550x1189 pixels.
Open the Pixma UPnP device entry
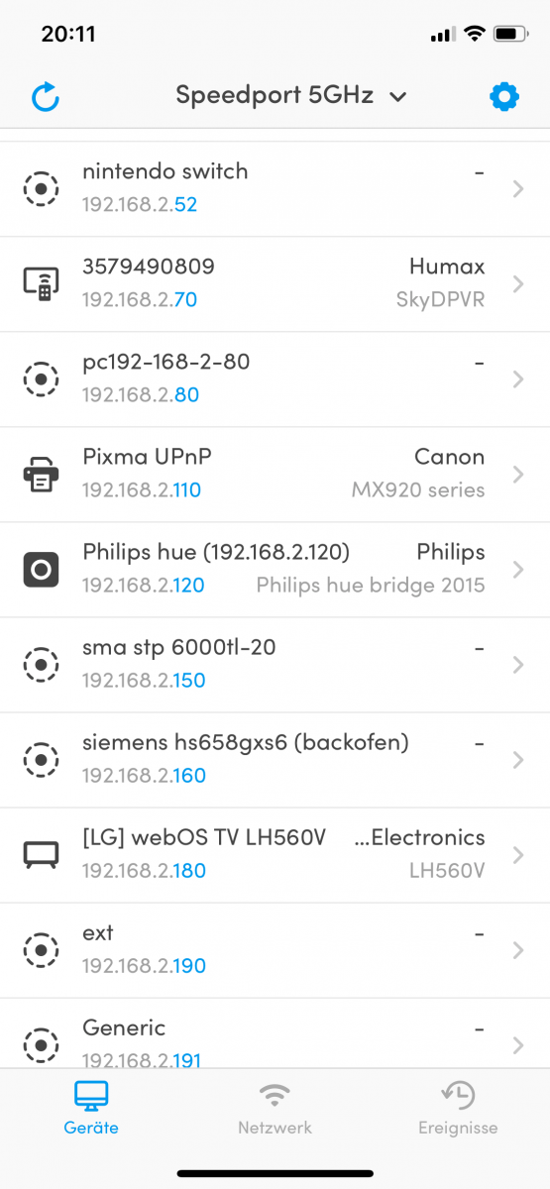(275, 474)
